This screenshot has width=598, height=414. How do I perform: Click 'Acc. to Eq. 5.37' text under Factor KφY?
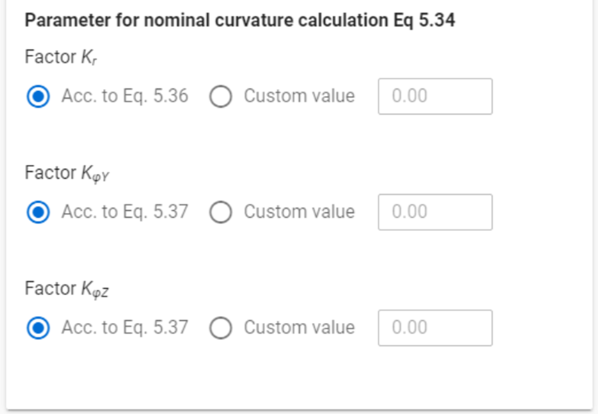click(125, 212)
